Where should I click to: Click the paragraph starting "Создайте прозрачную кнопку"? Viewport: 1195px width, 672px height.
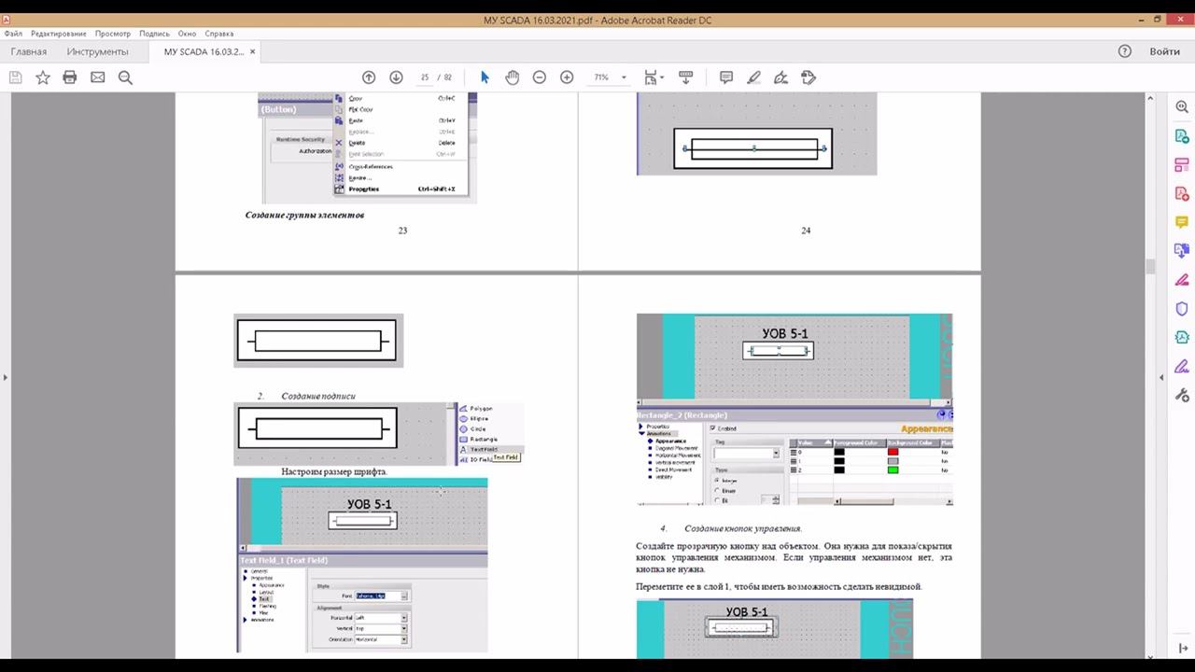click(794, 557)
